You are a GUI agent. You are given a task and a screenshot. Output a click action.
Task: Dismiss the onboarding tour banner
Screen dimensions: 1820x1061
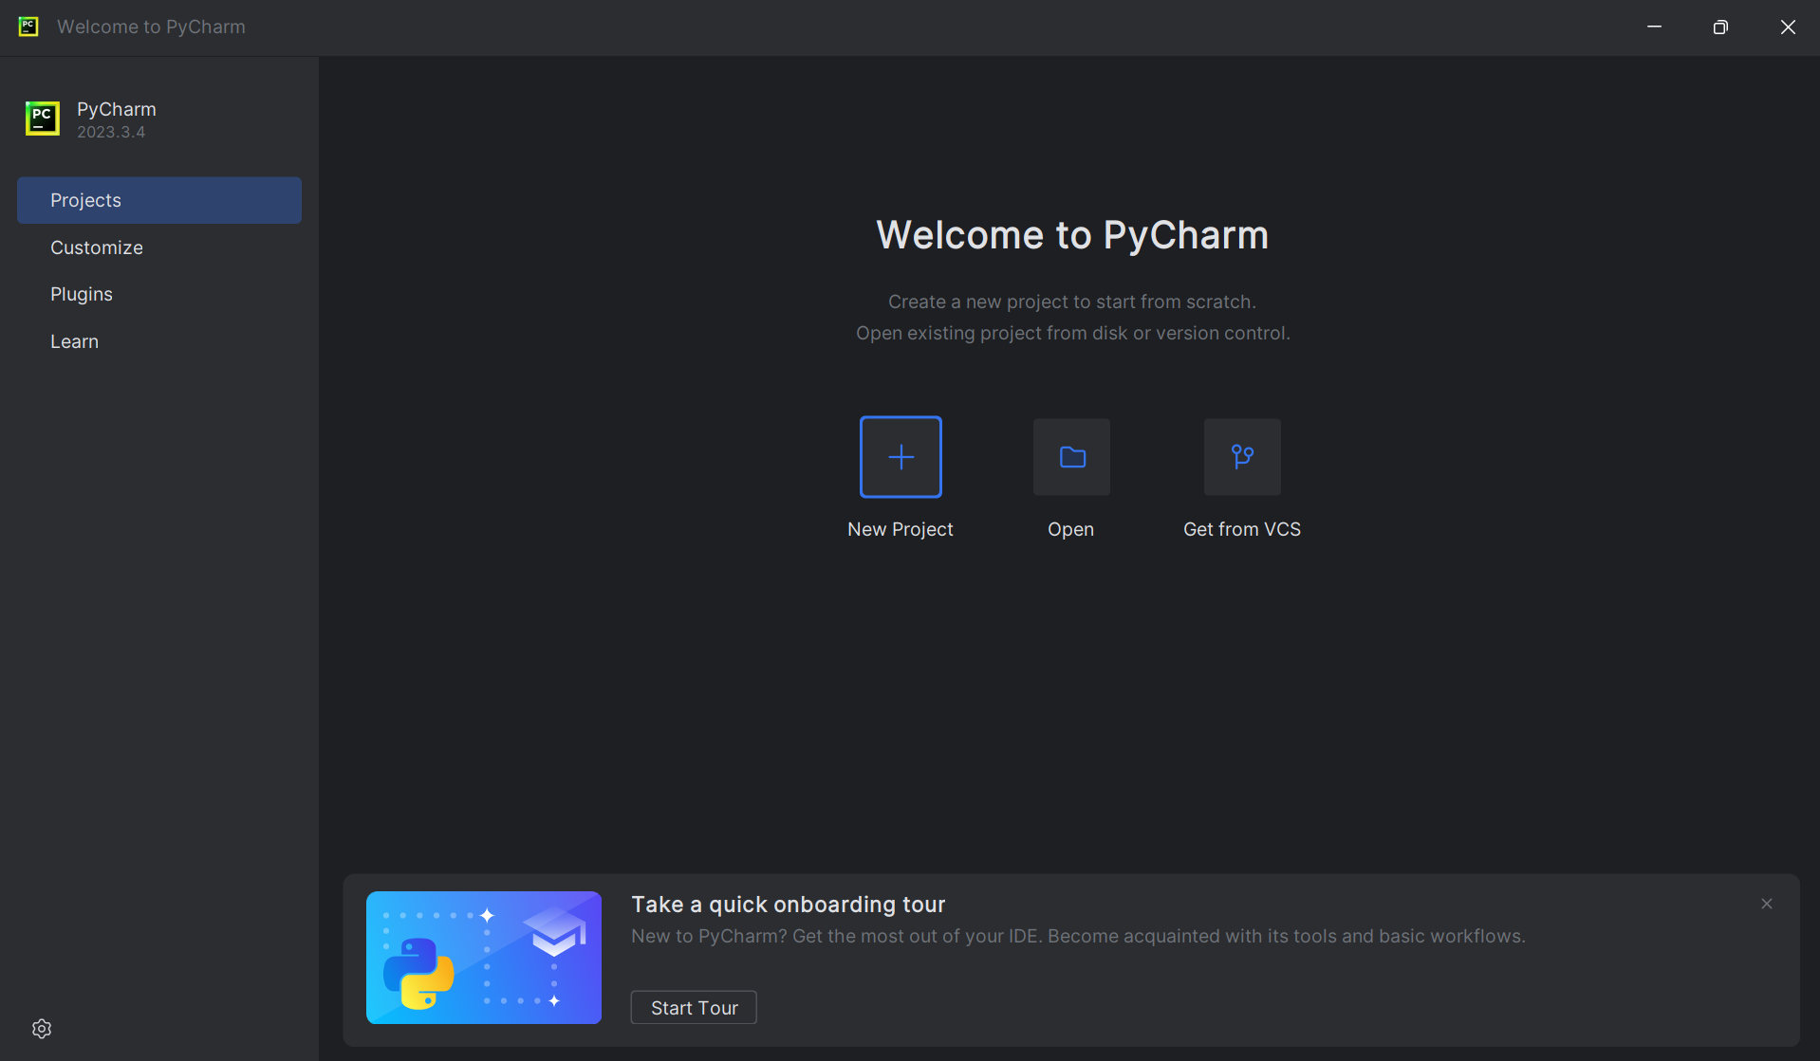pos(1766,903)
